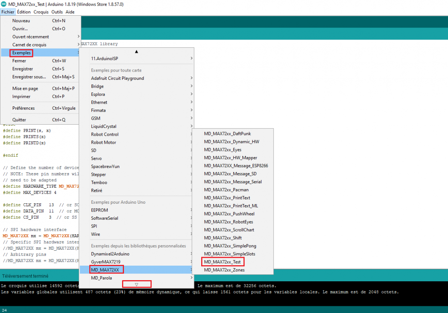Choose Nouveau to create a new sketch
Image resolution: width=448 pixels, height=313 pixels.
pyautogui.click(x=40, y=21)
